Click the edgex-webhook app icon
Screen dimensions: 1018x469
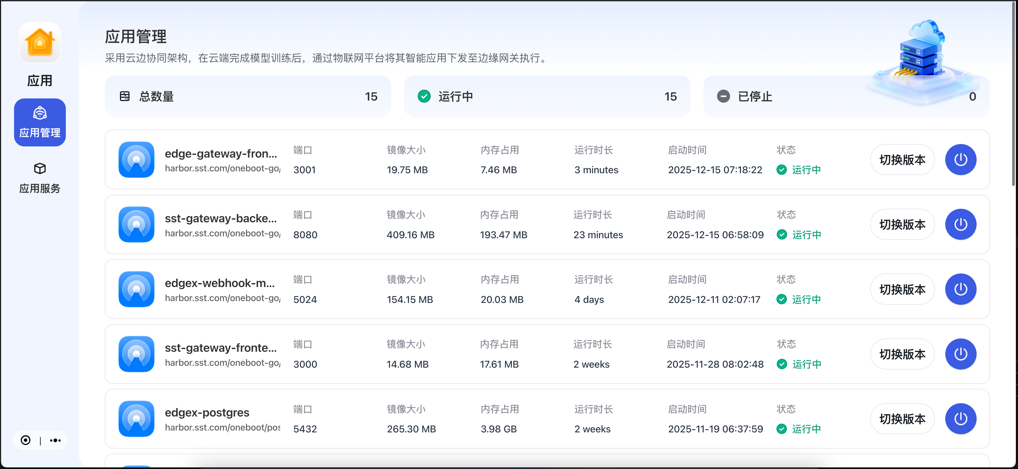pyautogui.click(x=136, y=289)
